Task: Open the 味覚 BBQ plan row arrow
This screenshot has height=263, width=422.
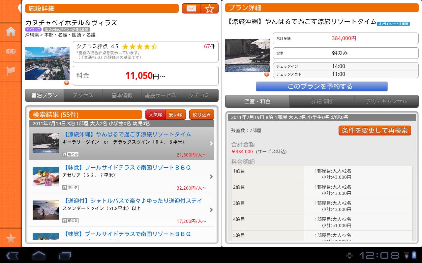Action: (211, 177)
